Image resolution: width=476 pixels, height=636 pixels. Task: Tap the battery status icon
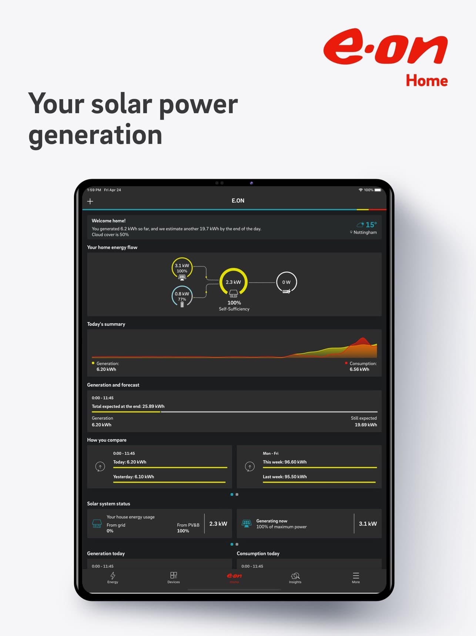378,190
